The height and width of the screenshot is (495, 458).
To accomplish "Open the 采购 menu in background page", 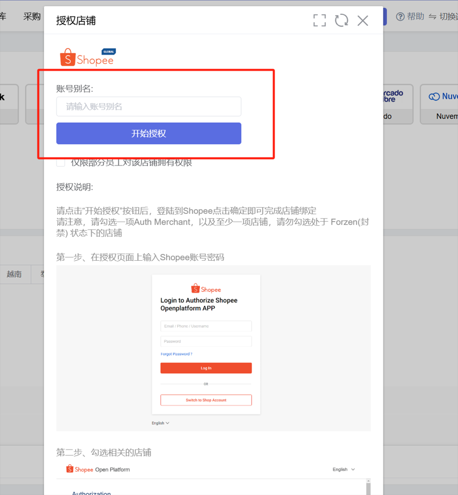I will (32, 16).
